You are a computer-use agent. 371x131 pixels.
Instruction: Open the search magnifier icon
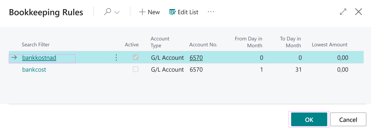pos(108,12)
